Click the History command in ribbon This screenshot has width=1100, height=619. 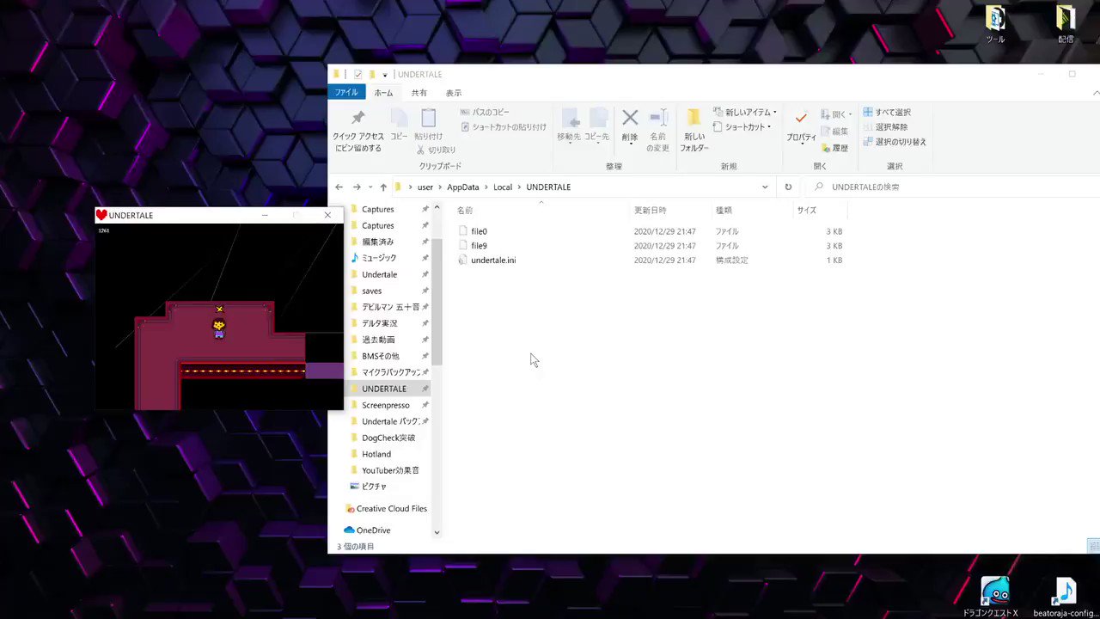click(834, 148)
